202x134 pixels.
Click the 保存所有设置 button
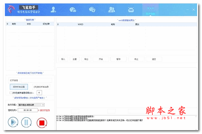(x=19, y=87)
